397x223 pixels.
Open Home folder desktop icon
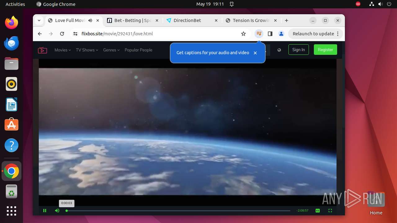(376, 203)
